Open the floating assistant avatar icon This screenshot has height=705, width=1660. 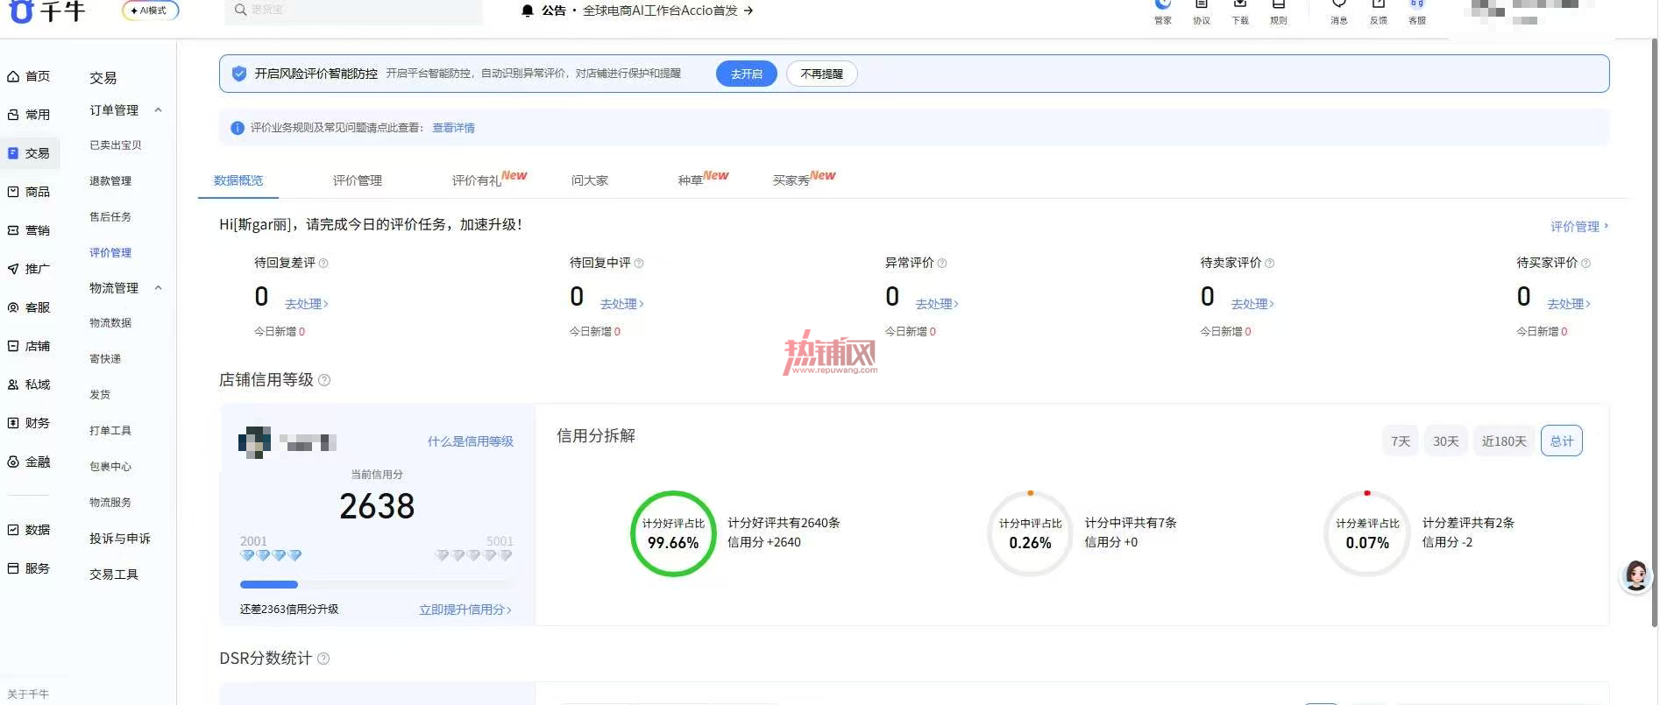pyautogui.click(x=1635, y=575)
